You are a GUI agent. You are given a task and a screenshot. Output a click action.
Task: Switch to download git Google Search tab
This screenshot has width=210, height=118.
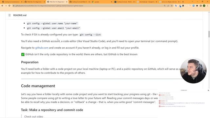point(147,2)
